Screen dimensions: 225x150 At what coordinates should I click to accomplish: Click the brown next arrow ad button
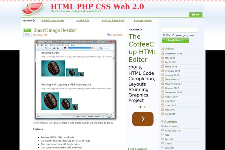click(x=143, y=119)
